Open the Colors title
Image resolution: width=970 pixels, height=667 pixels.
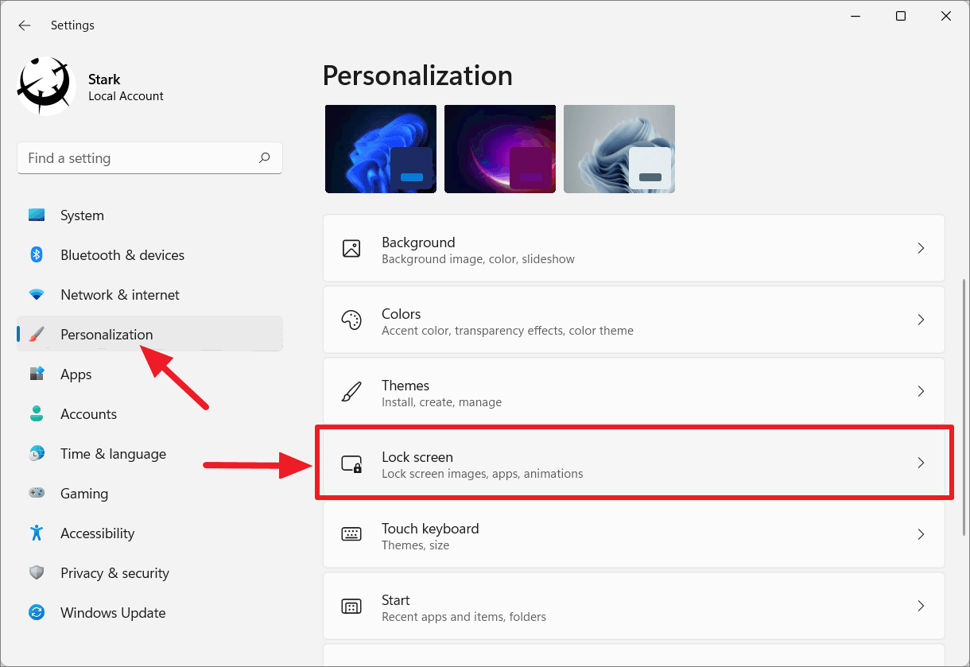pos(402,314)
